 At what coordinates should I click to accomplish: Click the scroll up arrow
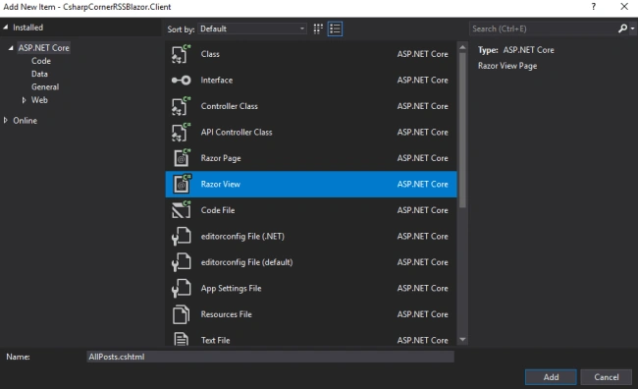(x=462, y=47)
